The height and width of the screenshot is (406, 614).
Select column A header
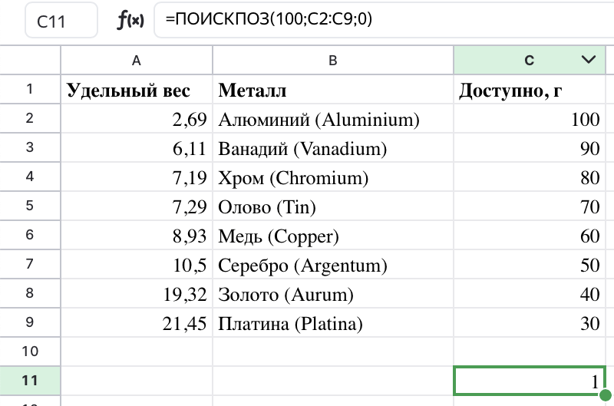click(x=137, y=61)
